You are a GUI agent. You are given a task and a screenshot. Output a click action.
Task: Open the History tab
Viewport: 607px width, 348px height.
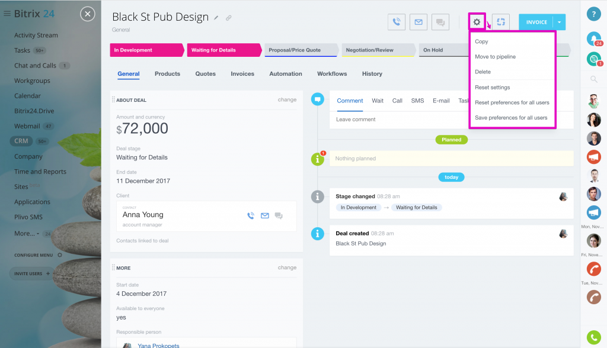pos(372,73)
